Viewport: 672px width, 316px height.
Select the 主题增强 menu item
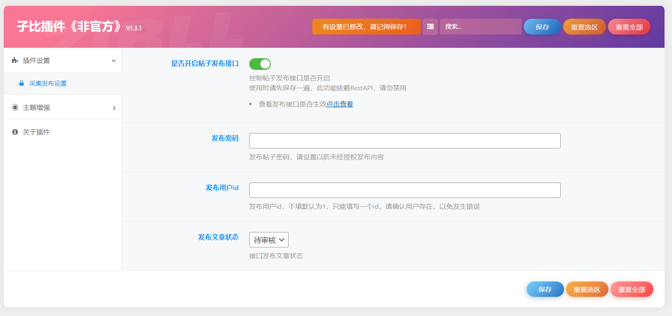pyautogui.click(x=62, y=107)
